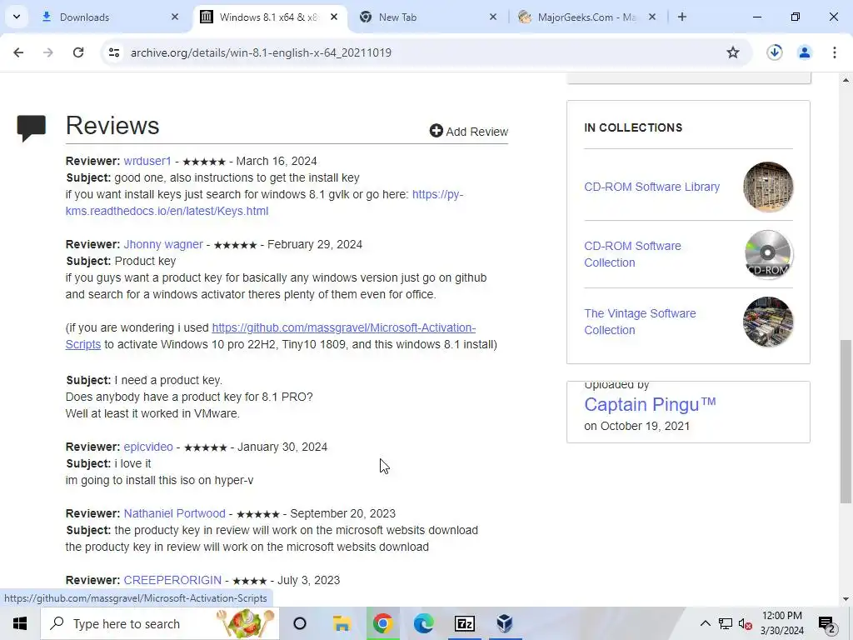Open reviewer Jhonny wagner profile
The width and height of the screenshot is (853, 640).
(x=163, y=244)
